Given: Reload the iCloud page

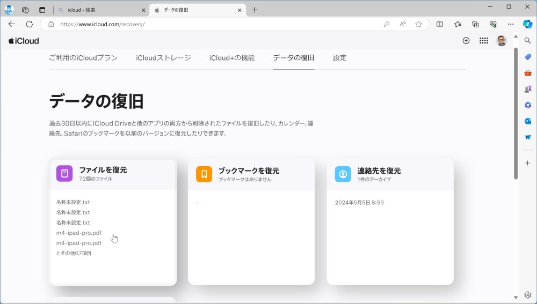Looking at the screenshot, I should coord(30,24).
